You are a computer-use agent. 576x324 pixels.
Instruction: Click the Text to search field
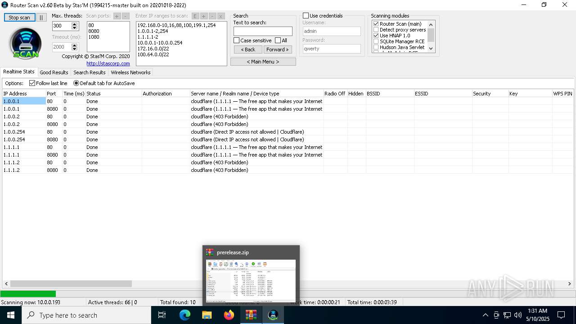tap(263, 31)
